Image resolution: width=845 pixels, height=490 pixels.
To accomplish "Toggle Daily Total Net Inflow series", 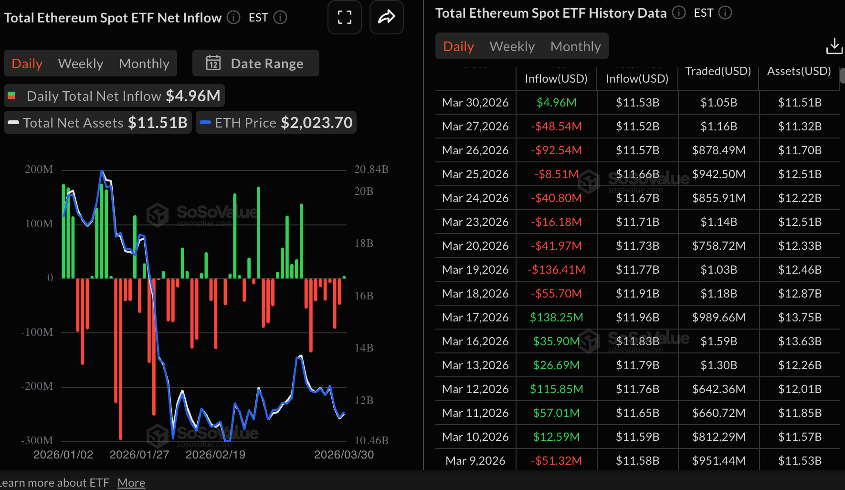I will 114,96.
